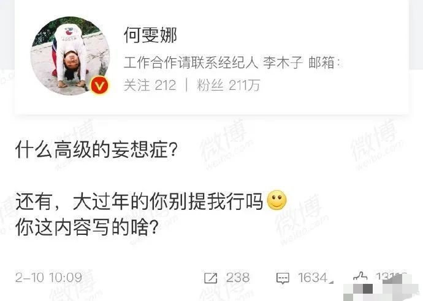423x301 pixels.
Task: Click the line 还有，大过年的你别提我行吗
Action: pyautogui.click(x=140, y=201)
